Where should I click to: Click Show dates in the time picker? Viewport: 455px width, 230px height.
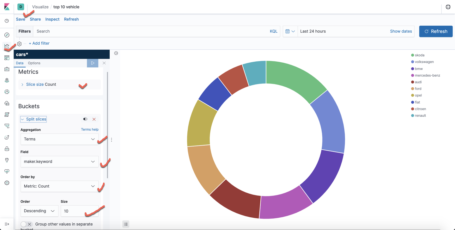tap(401, 31)
